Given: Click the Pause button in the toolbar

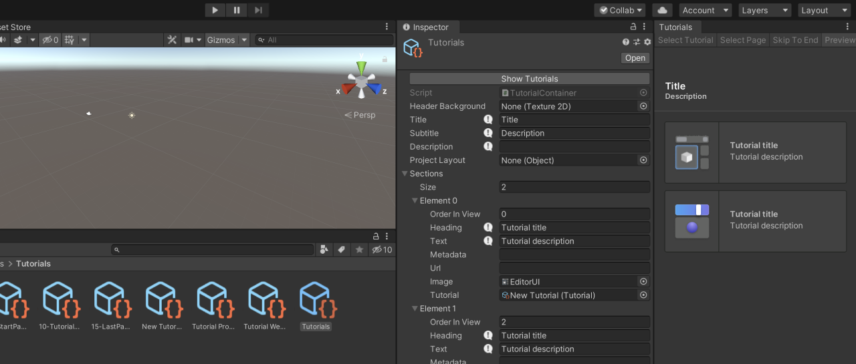Looking at the screenshot, I should coord(236,10).
